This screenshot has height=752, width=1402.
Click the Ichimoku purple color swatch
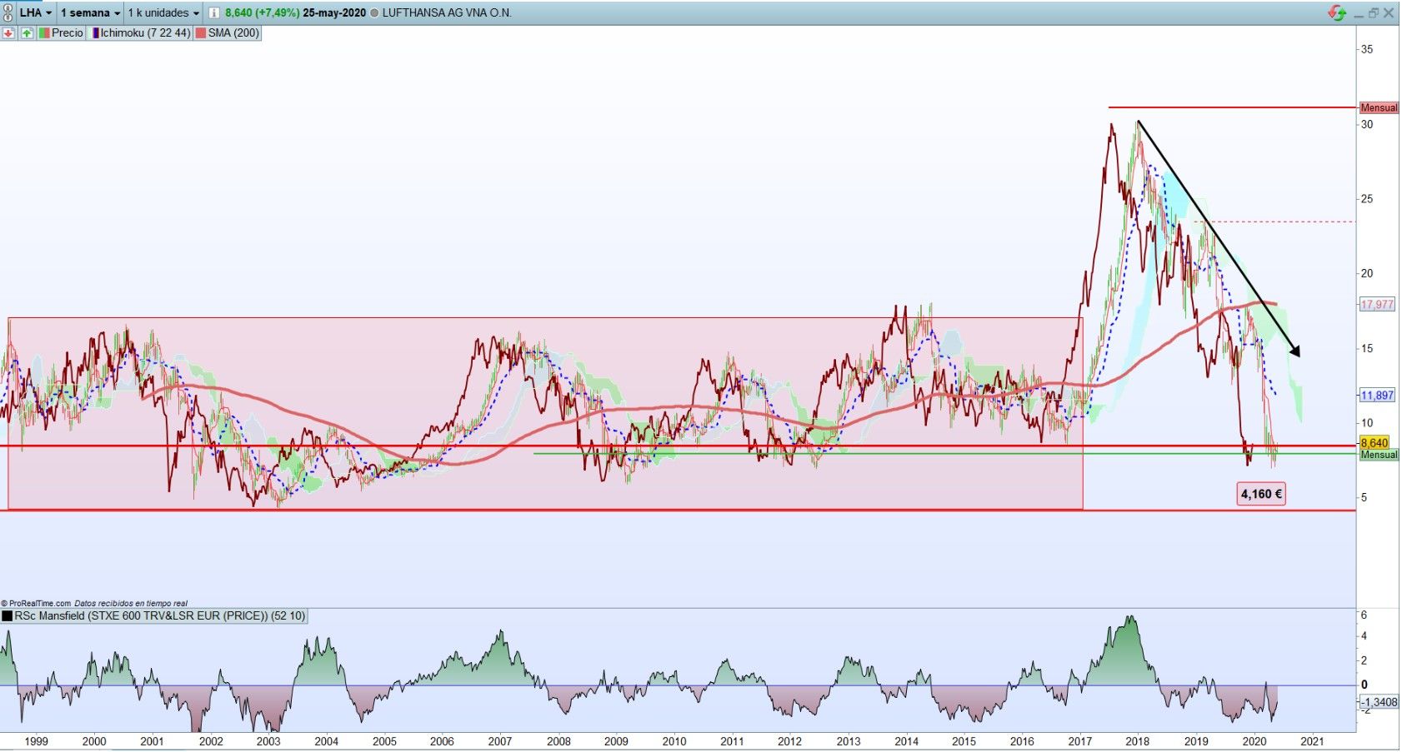click(95, 33)
